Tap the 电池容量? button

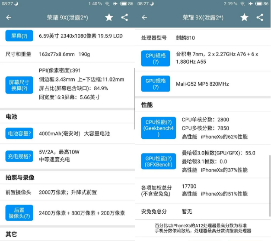point(19,134)
